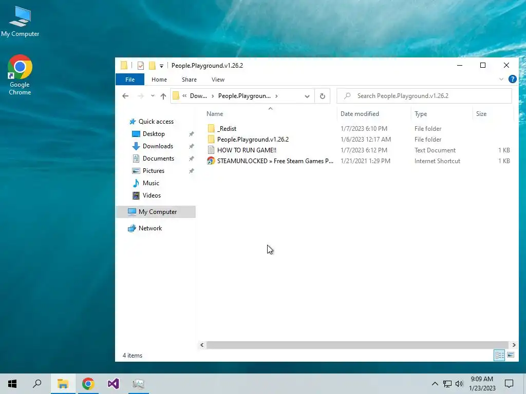Expand the ribbon with the chevron

coord(501,80)
